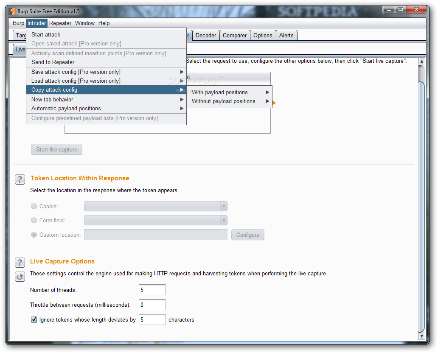Viewport: 438px width, 353px height.
Task: Restore defaults for Live Capture Options
Action: point(20,277)
